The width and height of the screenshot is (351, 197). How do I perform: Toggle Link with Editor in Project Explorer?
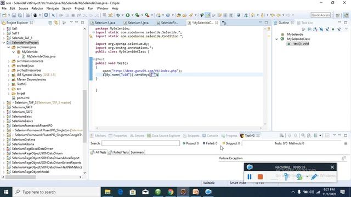(56, 23)
